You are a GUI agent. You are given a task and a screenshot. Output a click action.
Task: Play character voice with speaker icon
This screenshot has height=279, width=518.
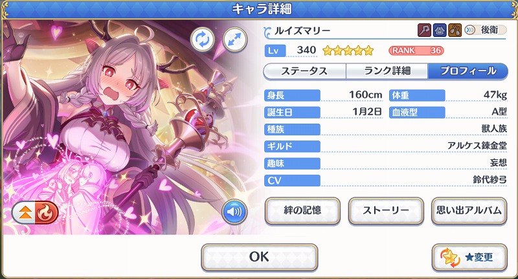(234, 212)
